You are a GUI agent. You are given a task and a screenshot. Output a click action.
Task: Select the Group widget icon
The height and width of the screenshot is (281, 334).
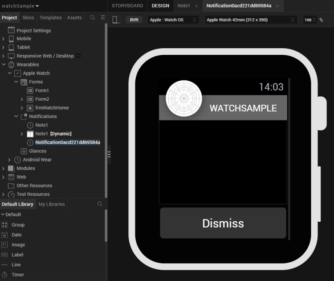pyautogui.click(x=4, y=225)
